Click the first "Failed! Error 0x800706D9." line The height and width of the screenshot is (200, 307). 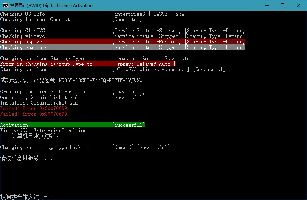(x=34, y=108)
